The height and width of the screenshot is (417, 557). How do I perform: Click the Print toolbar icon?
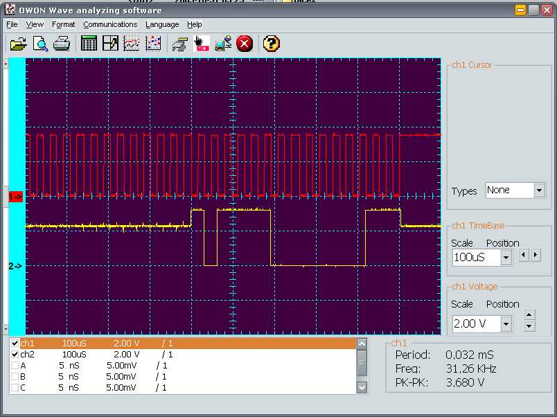62,44
